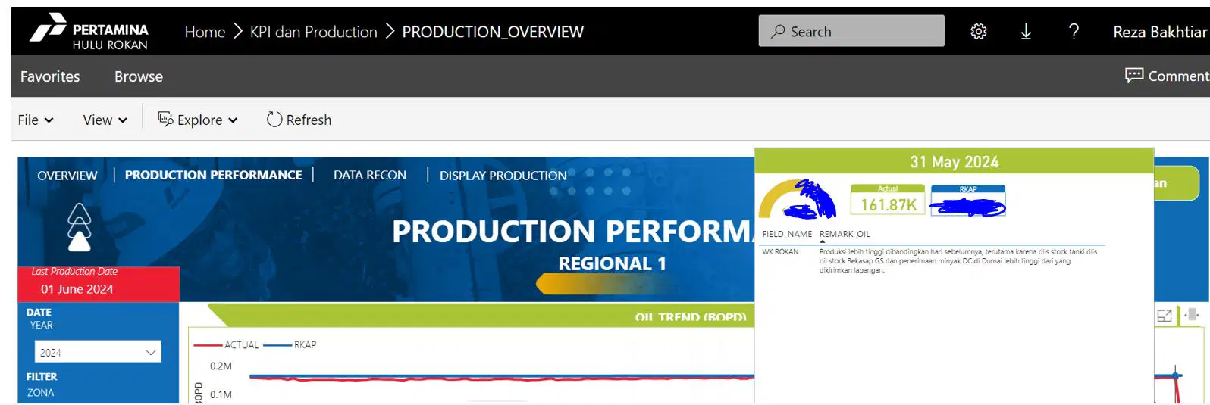1210x405 pixels.
Task: Go to Home in the breadcrumb
Action: coord(205,32)
